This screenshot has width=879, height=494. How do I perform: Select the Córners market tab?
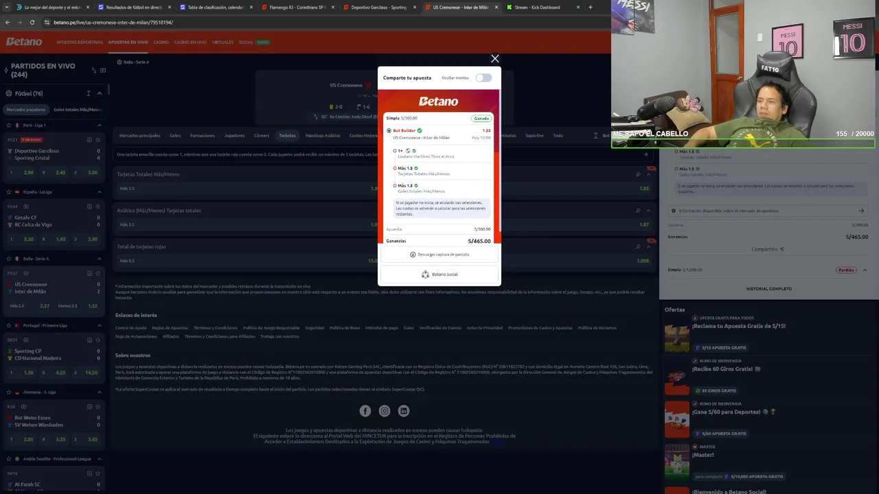point(262,135)
